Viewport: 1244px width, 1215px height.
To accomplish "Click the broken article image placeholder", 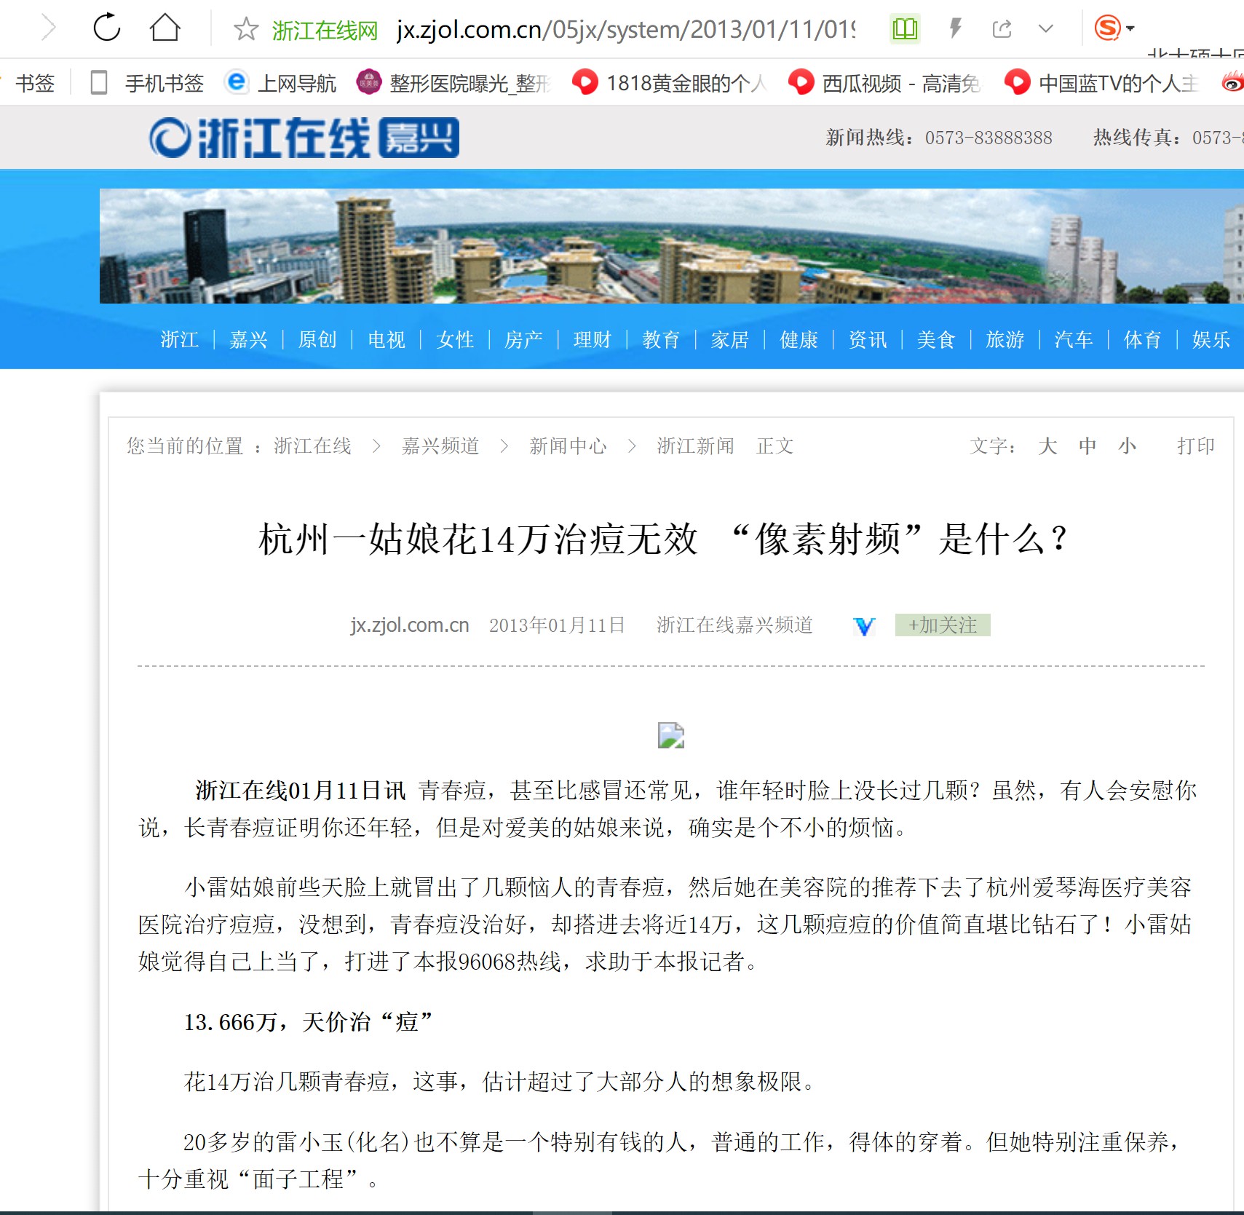I will pyautogui.click(x=671, y=735).
